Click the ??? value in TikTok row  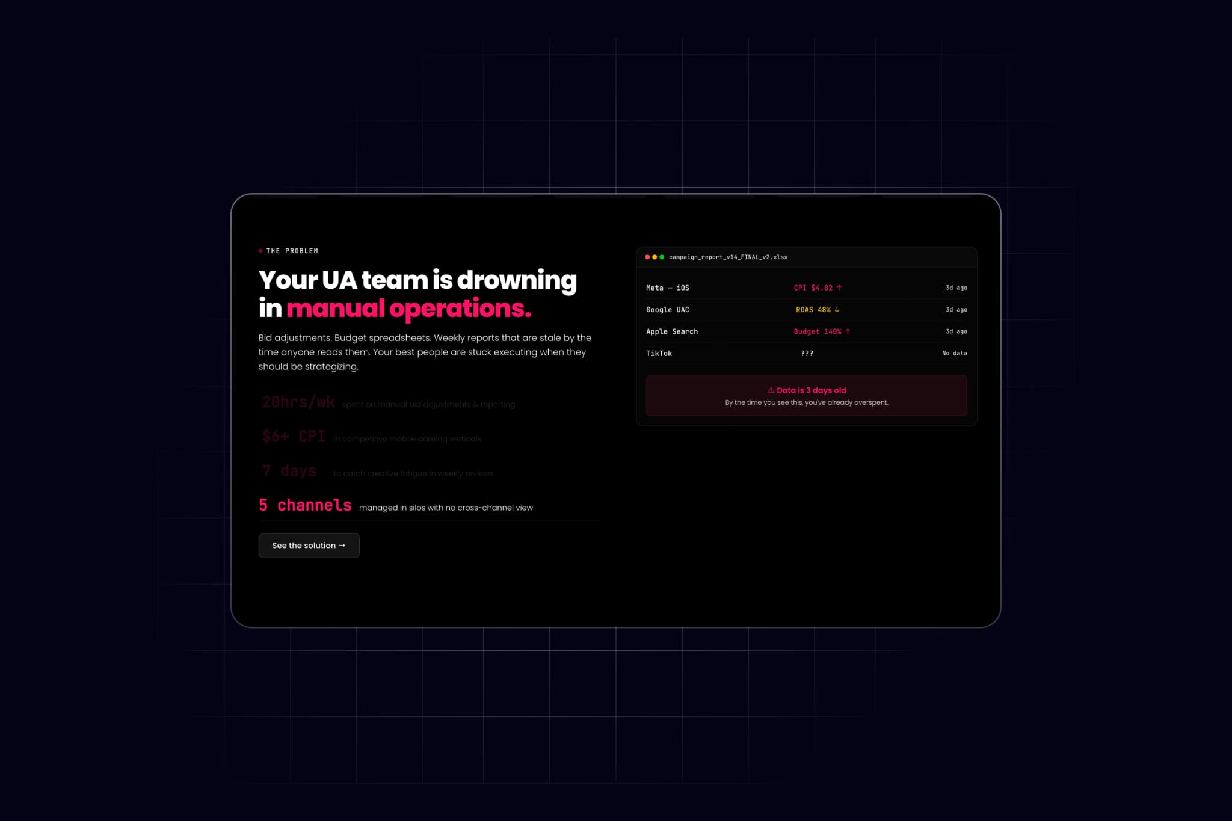coord(807,353)
